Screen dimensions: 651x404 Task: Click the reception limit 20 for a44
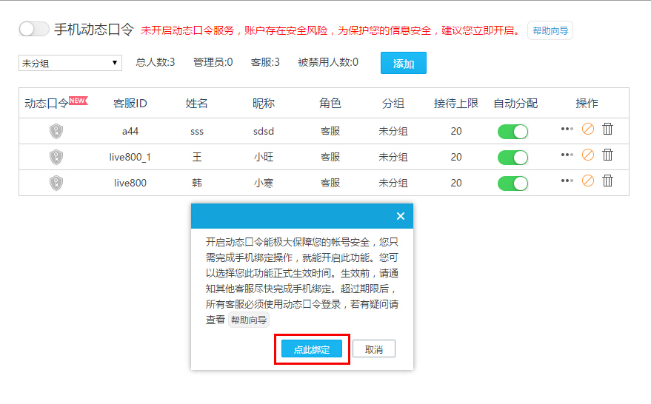click(x=456, y=132)
